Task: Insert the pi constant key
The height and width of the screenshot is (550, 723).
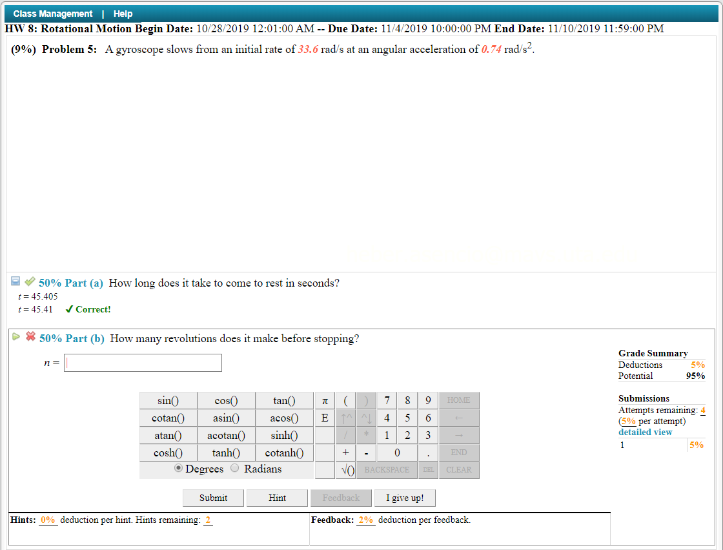Action: point(324,400)
